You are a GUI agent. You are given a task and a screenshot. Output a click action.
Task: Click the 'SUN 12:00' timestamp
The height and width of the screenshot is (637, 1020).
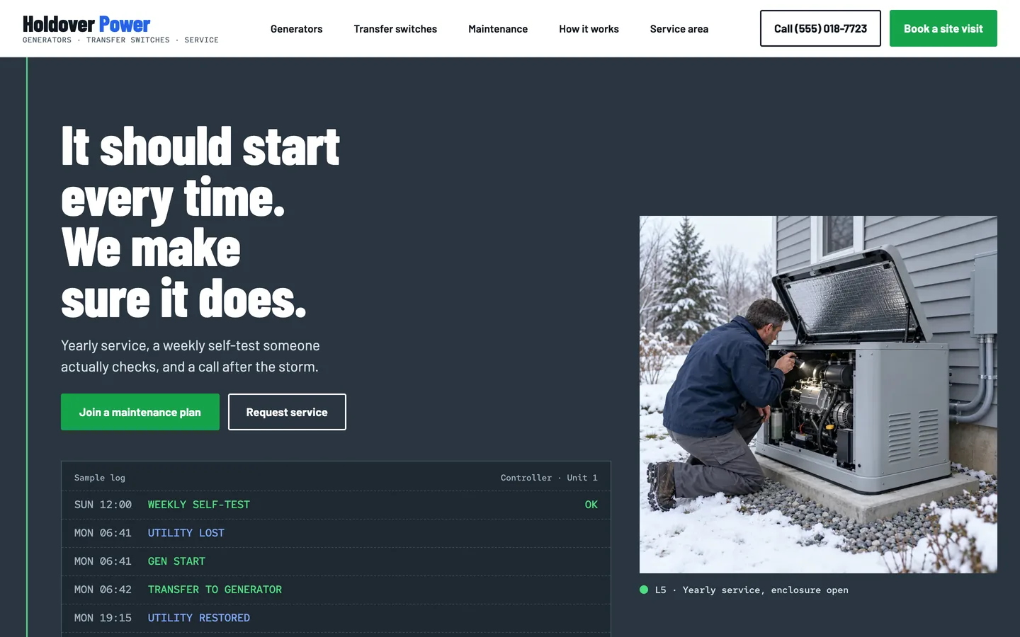tap(103, 505)
